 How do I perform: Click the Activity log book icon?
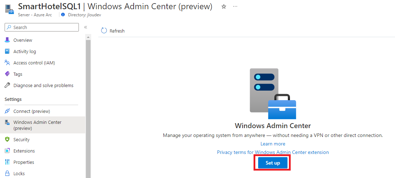[x=7, y=51]
